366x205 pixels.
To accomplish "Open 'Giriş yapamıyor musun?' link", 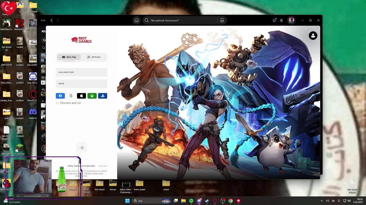I will click(81, 166).
